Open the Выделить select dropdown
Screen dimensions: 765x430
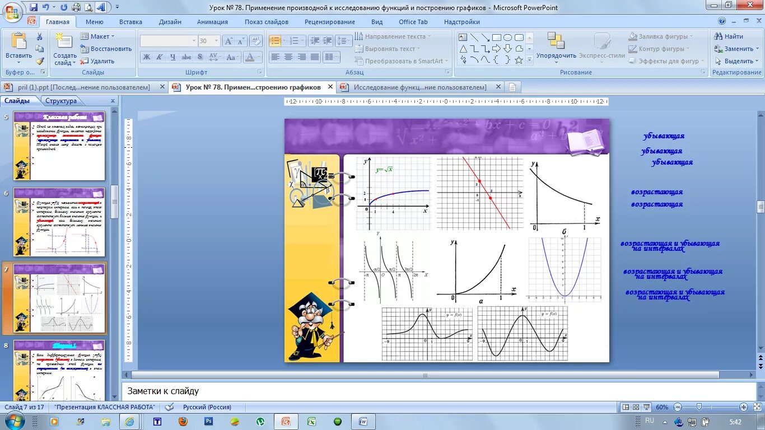736,61
